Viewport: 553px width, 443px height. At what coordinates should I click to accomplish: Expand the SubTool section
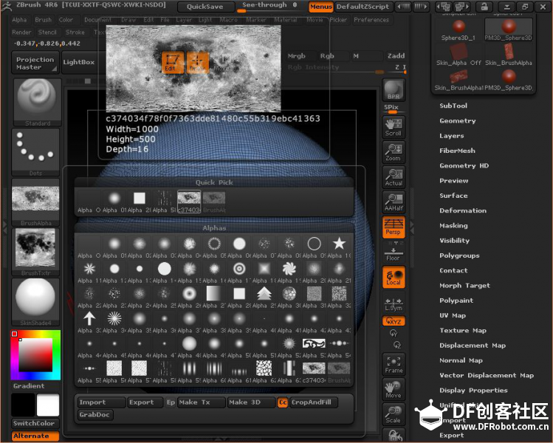[453, 106]
